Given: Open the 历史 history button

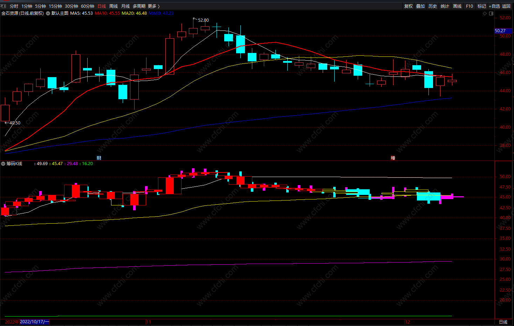Looking at the screenshot, I should [x=433, y=6].
